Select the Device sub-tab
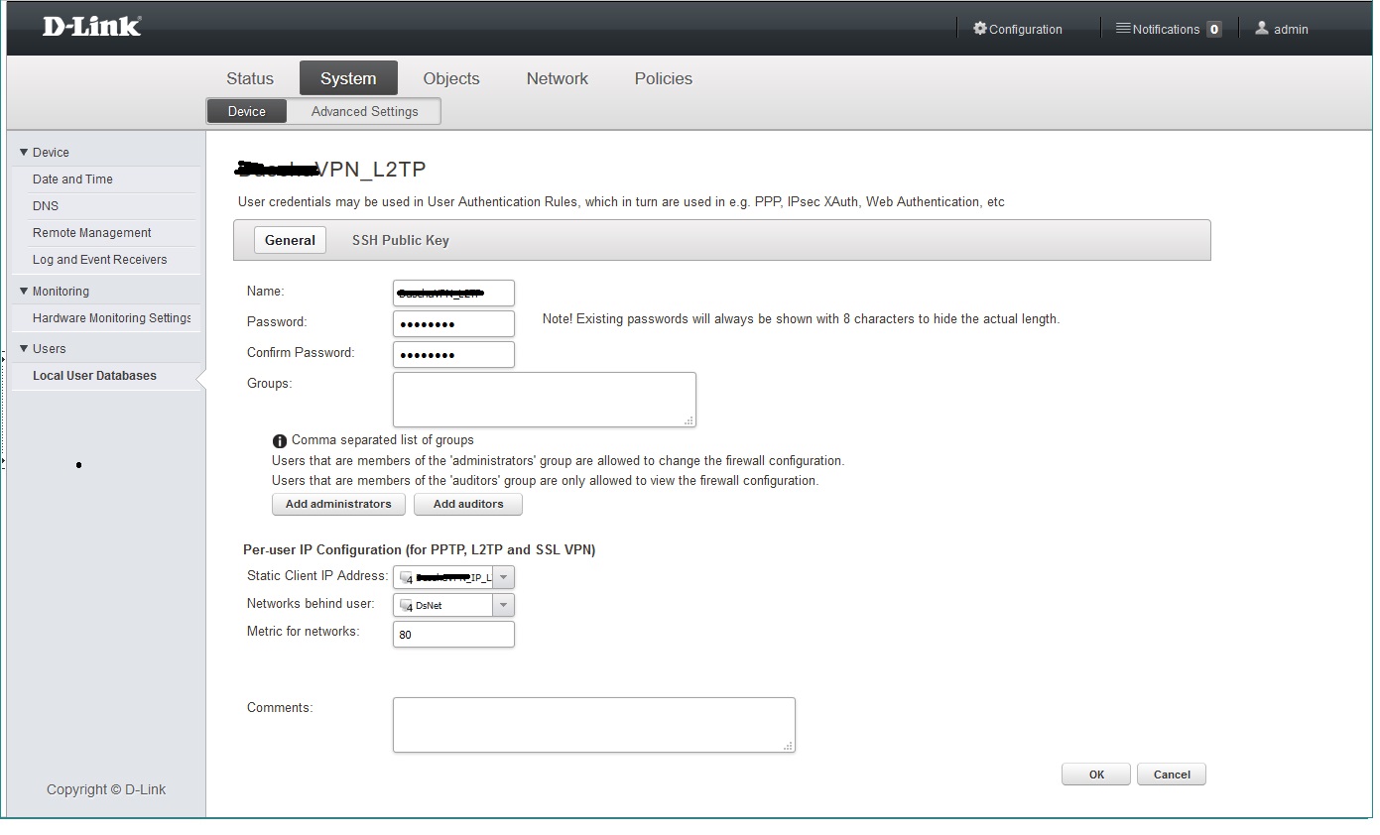Image resolution: width=1380 pixels, height=835 pixels. pyautogui.click(x=247, y=111)
